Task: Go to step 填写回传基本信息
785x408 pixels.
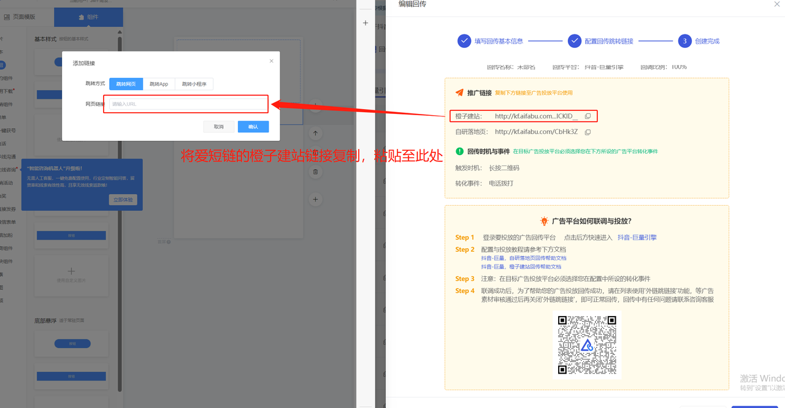Action: click(491, 41)
